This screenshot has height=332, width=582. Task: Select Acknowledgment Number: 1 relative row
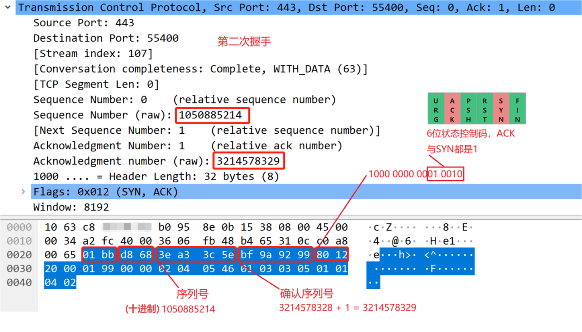click(x=188, y=146)
